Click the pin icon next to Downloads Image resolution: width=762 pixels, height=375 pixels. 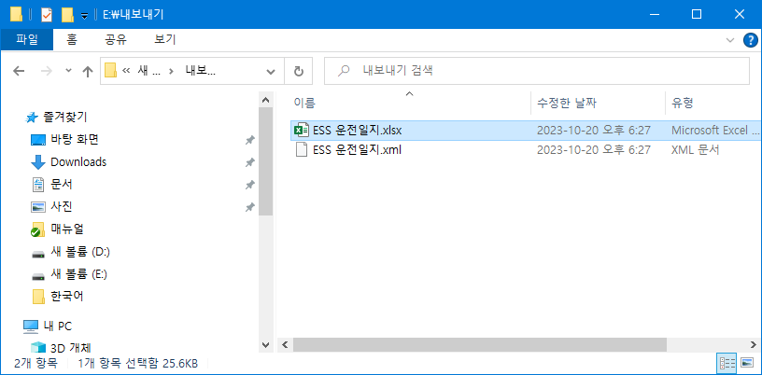[x=249, y=162]
